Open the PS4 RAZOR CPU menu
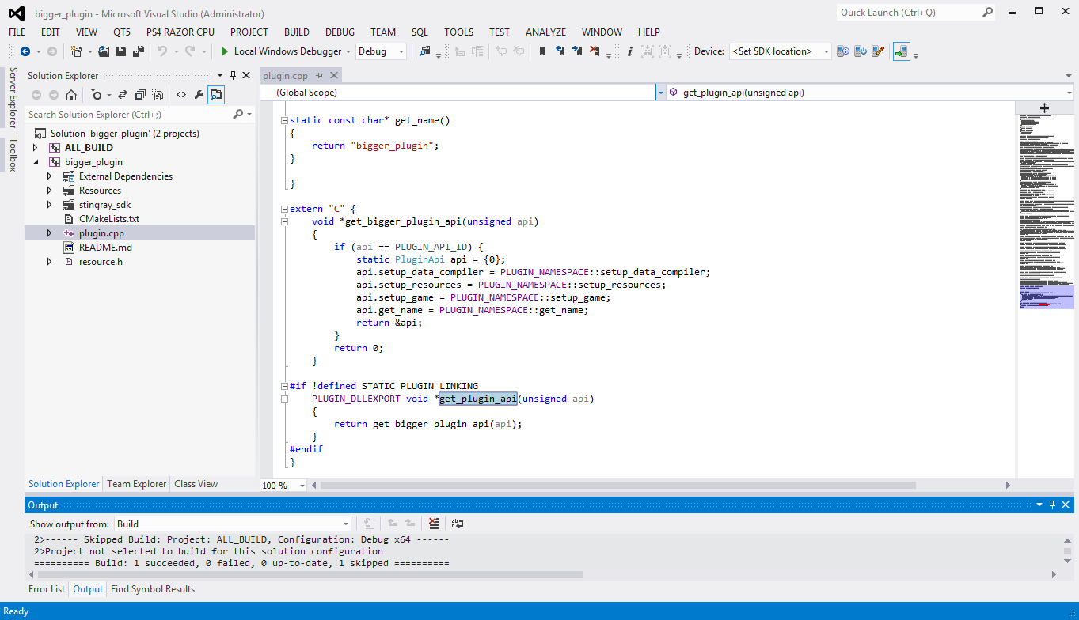The image size is (1079, 620). (x=180, y=32)
